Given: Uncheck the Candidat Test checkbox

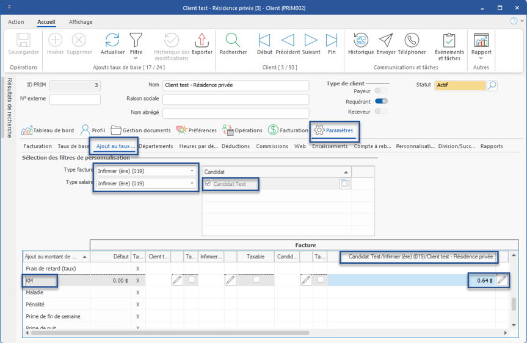Looking at the screenshot, I should pos(208,183).
